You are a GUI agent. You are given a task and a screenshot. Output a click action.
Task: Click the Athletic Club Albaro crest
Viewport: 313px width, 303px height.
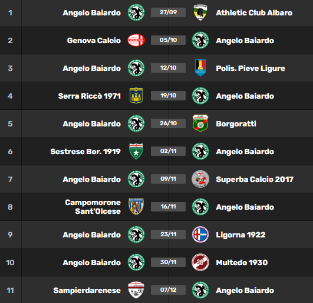200,12
